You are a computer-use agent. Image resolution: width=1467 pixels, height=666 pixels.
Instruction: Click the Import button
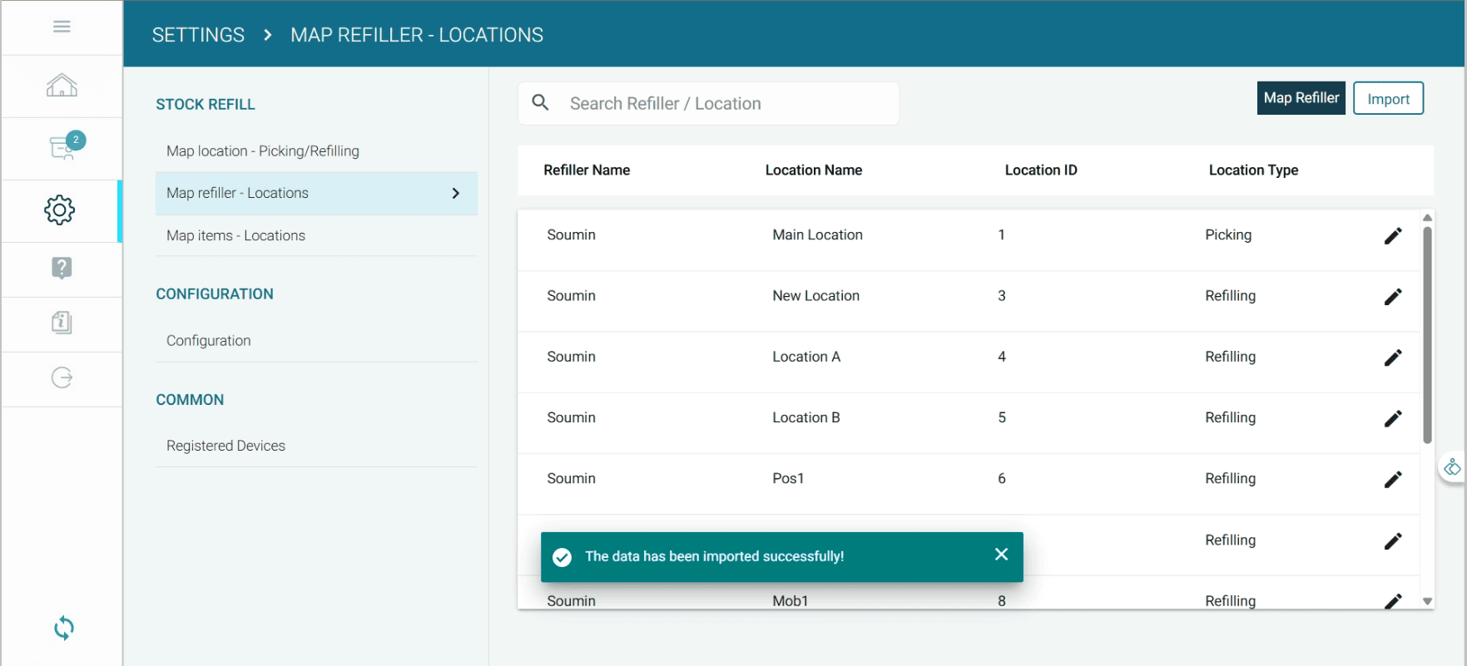(x=1388, y=99)
